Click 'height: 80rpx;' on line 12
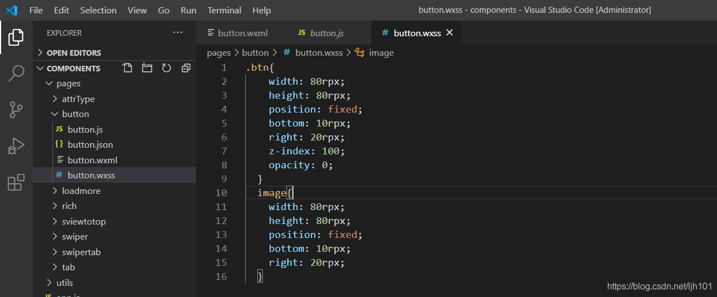 310,221
